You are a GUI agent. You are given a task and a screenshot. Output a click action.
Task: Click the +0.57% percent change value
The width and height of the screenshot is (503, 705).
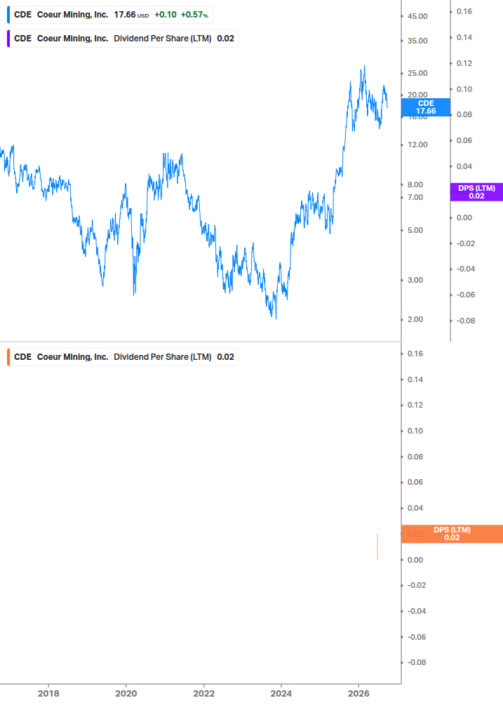point(194,15)
